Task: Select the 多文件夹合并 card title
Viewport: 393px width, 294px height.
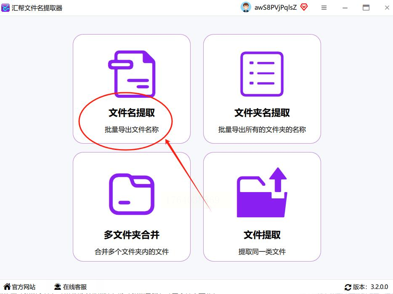Action: tap(132, 235)
